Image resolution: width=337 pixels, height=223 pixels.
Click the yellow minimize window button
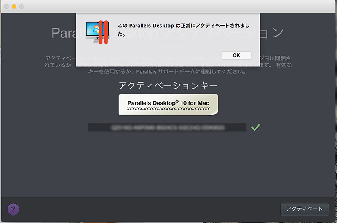tap(14, 7)
